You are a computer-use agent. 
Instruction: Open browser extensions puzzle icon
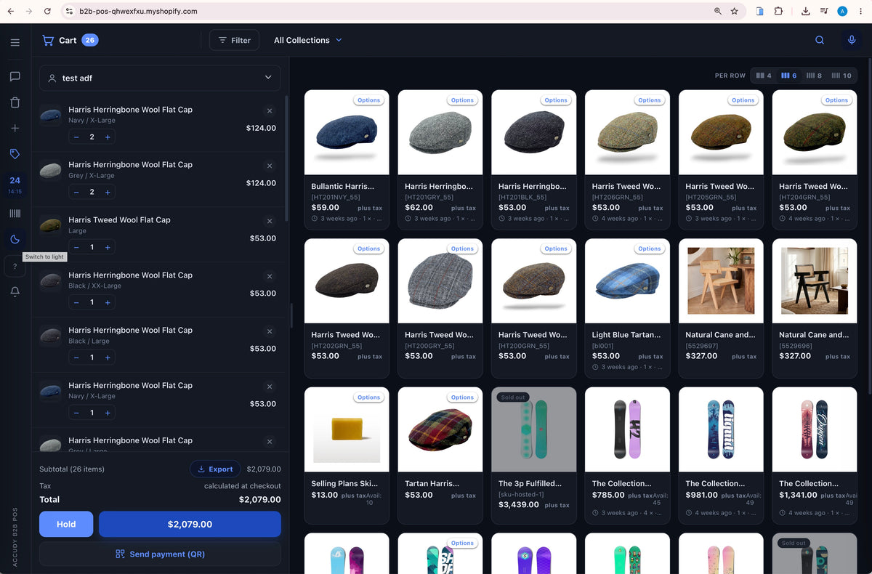pyautogui.click(x=778, y=11)
